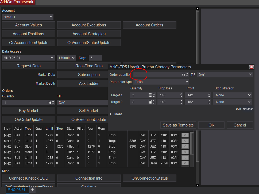Open calculator icon in Order quantity field
259x194 pixels.
[x=183, y=75]
